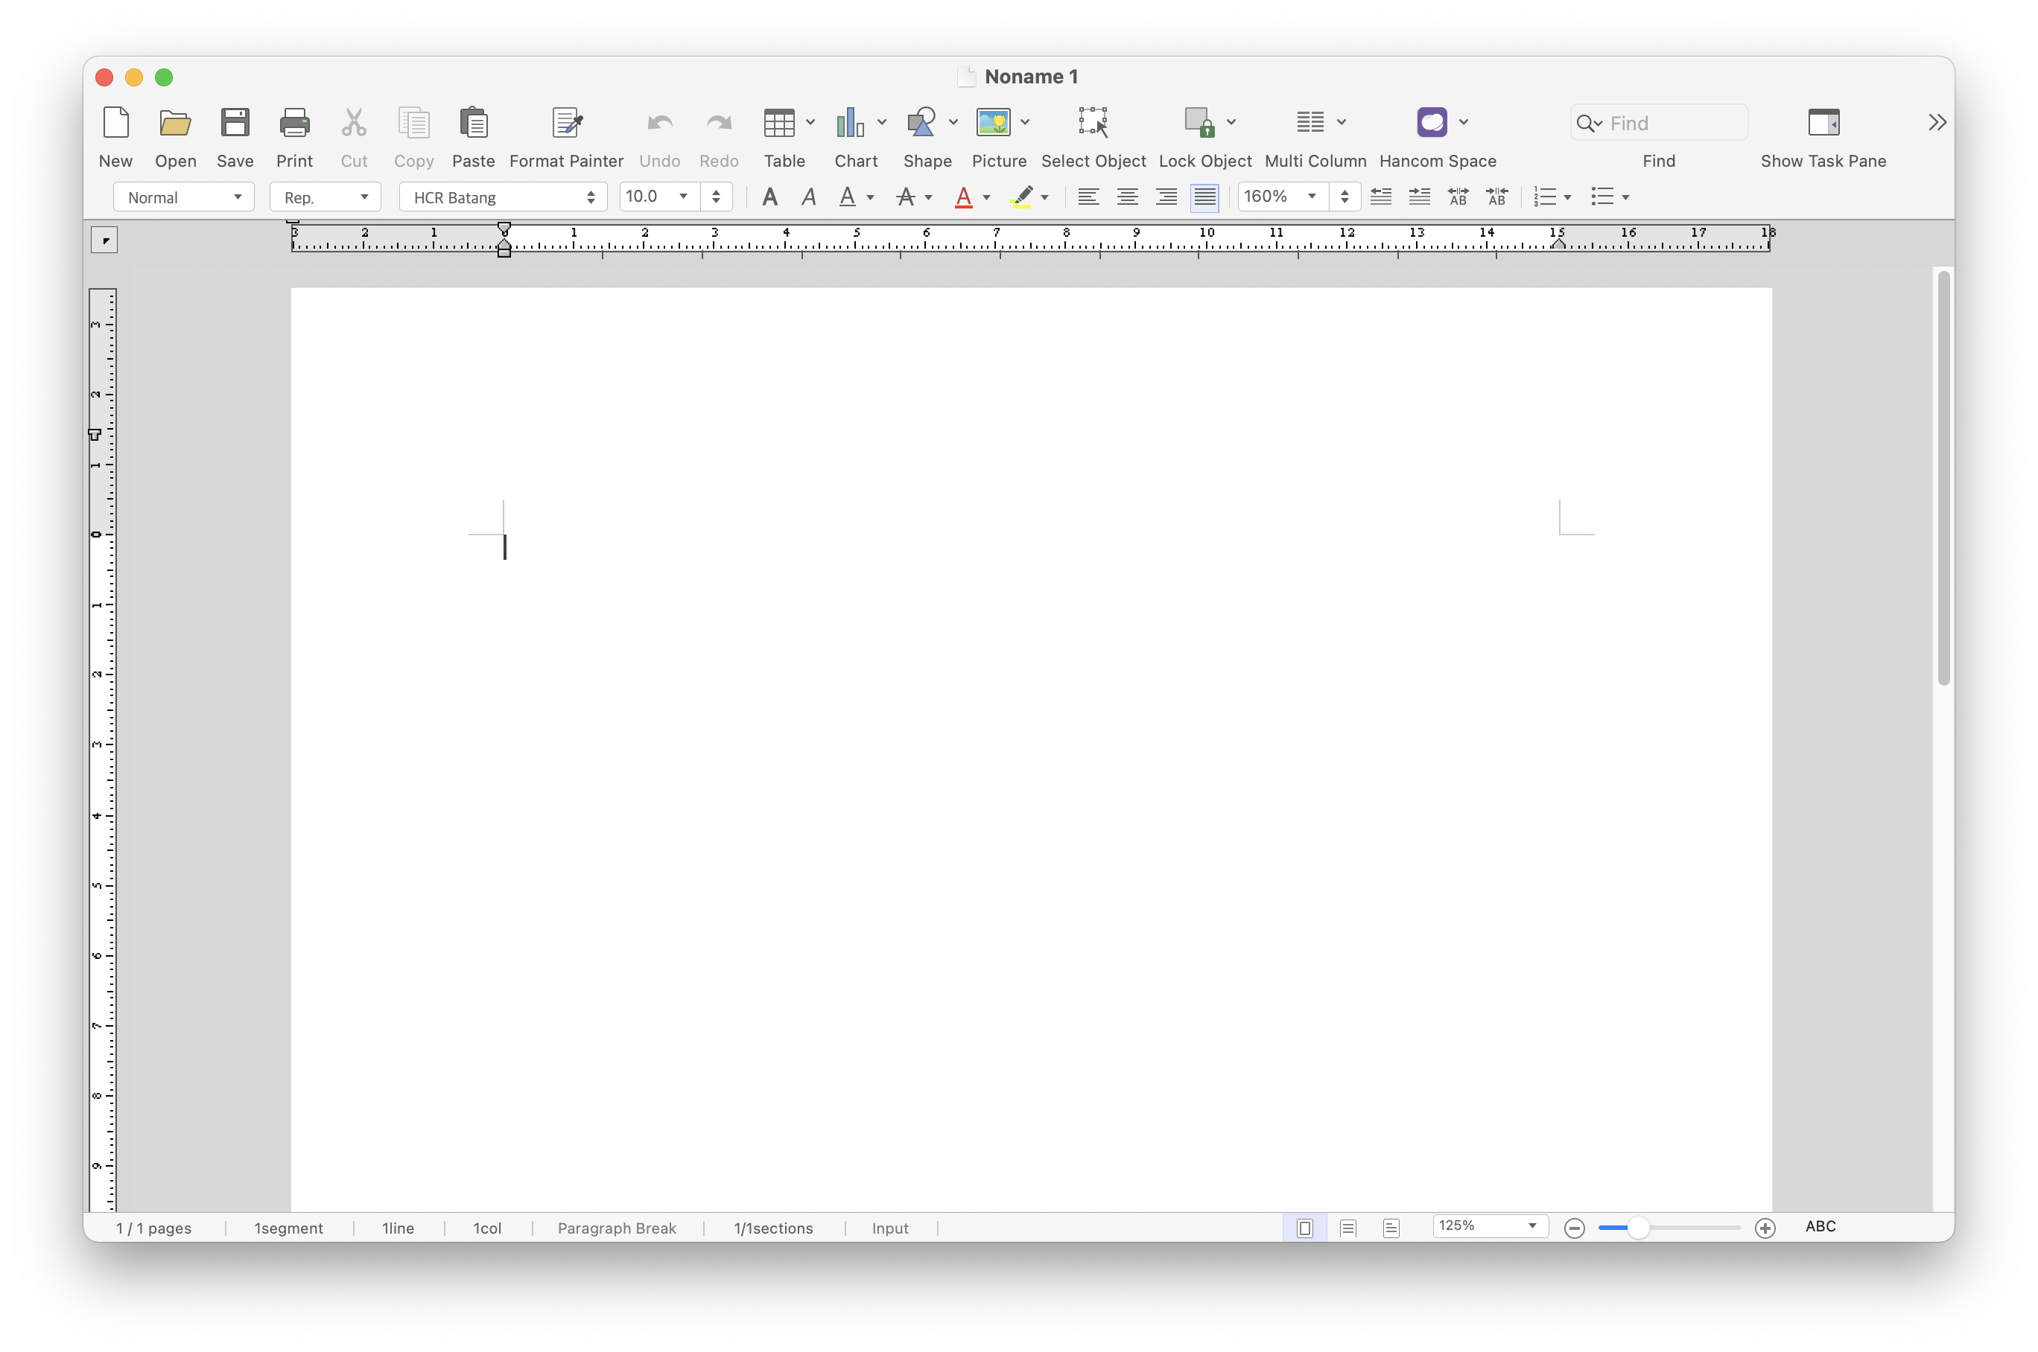Open the highlight color dropdown arrow

[1044, 197]
